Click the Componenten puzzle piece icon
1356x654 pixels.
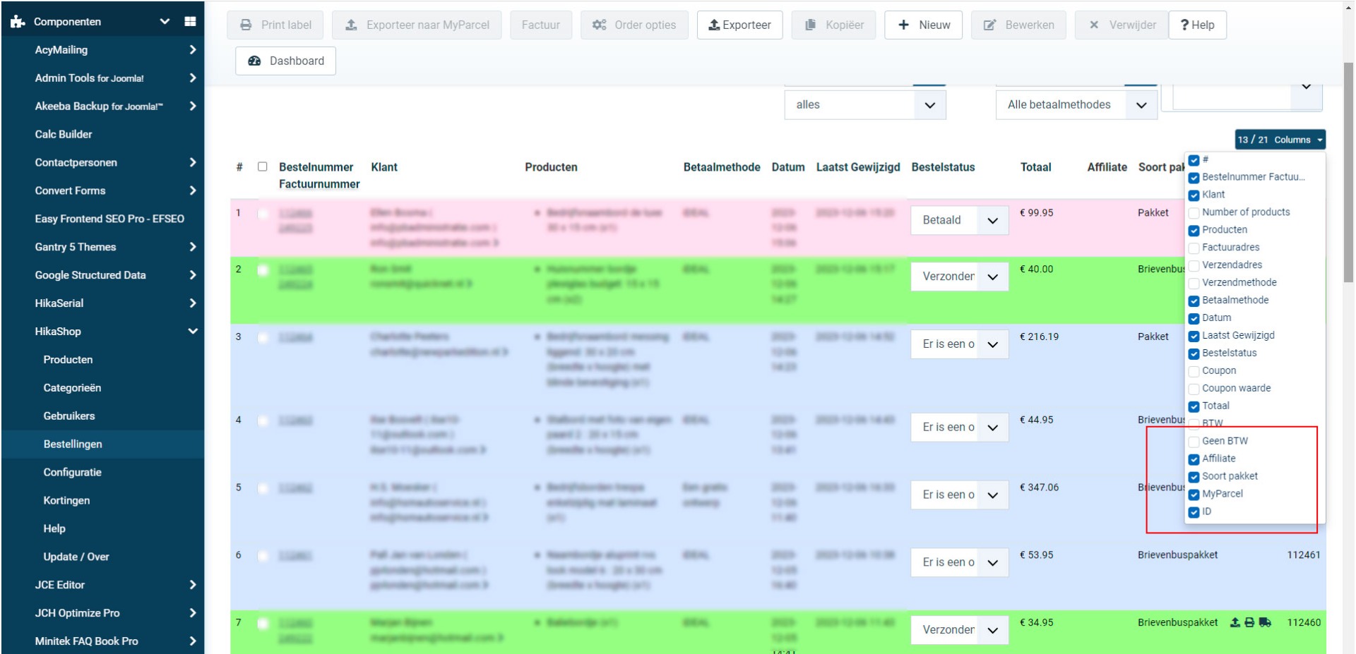(x=18, y=22)
